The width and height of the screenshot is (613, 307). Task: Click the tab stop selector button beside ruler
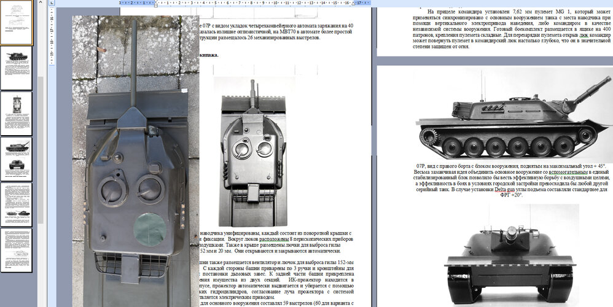pyautogui.click(x=52, y=2)
